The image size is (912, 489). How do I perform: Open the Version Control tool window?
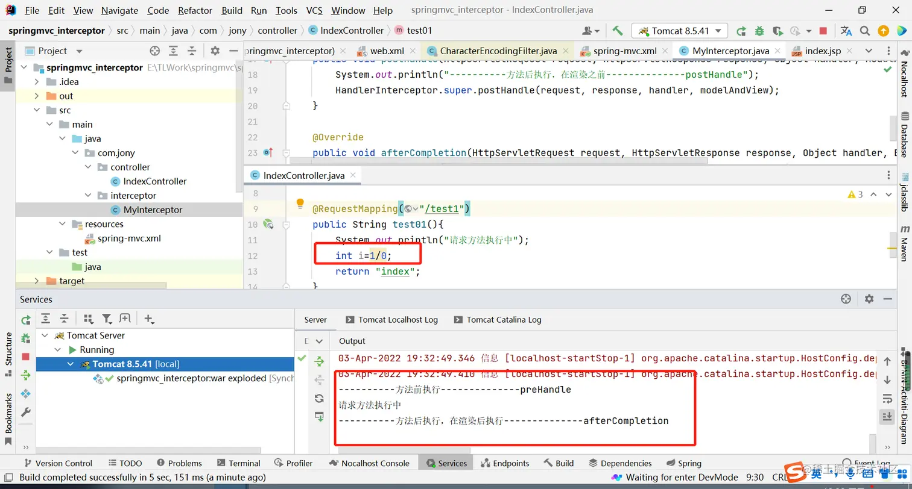tap(58, 463)
